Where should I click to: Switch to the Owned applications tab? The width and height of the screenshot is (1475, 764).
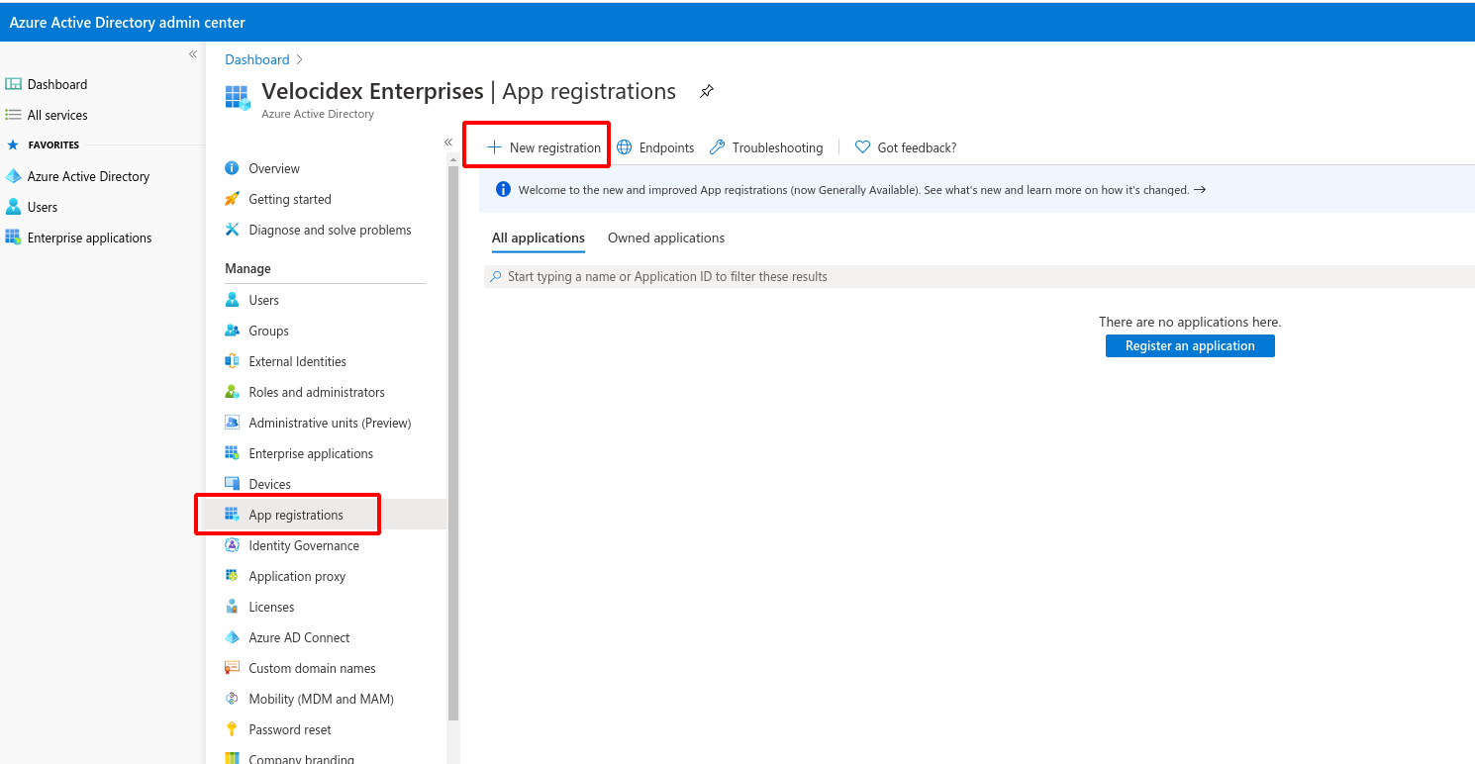665,238
